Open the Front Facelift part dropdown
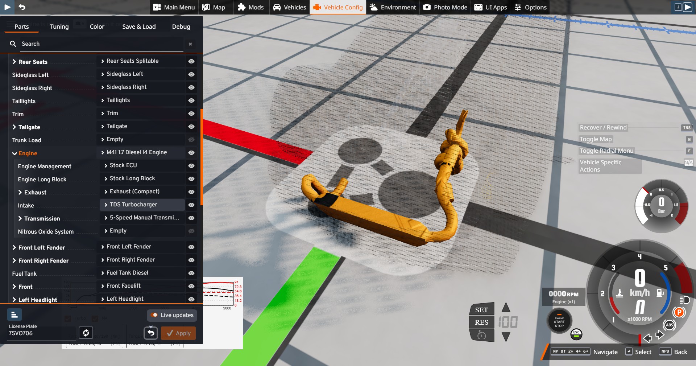 (x=141, y=286)
